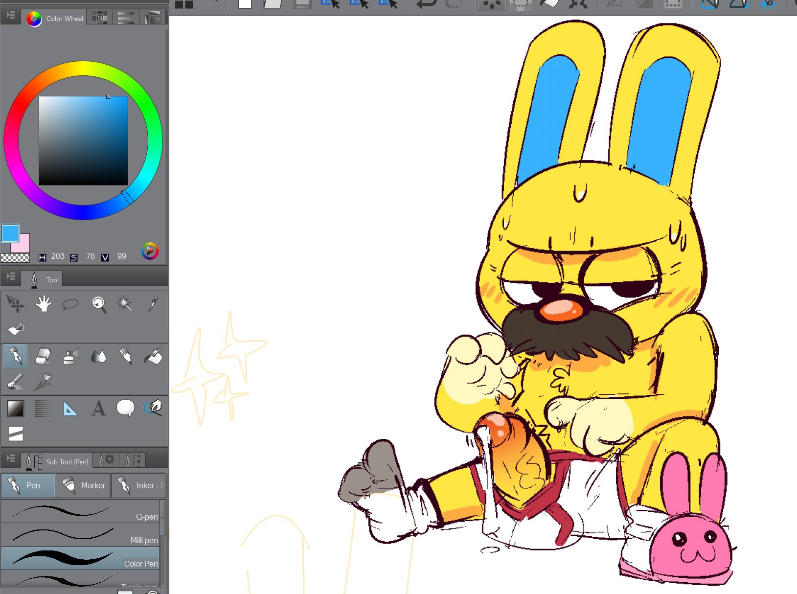Select the blue main color swatch

10,233
